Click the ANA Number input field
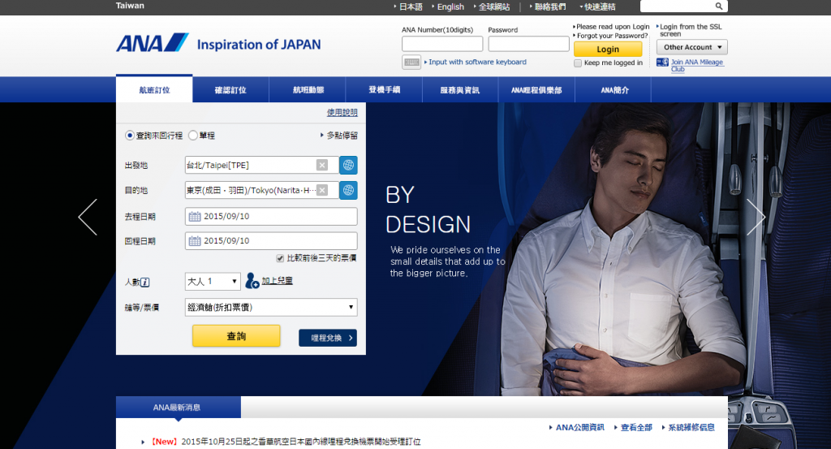This screenshot has width=831, height=449. click(x=442, y=44)
